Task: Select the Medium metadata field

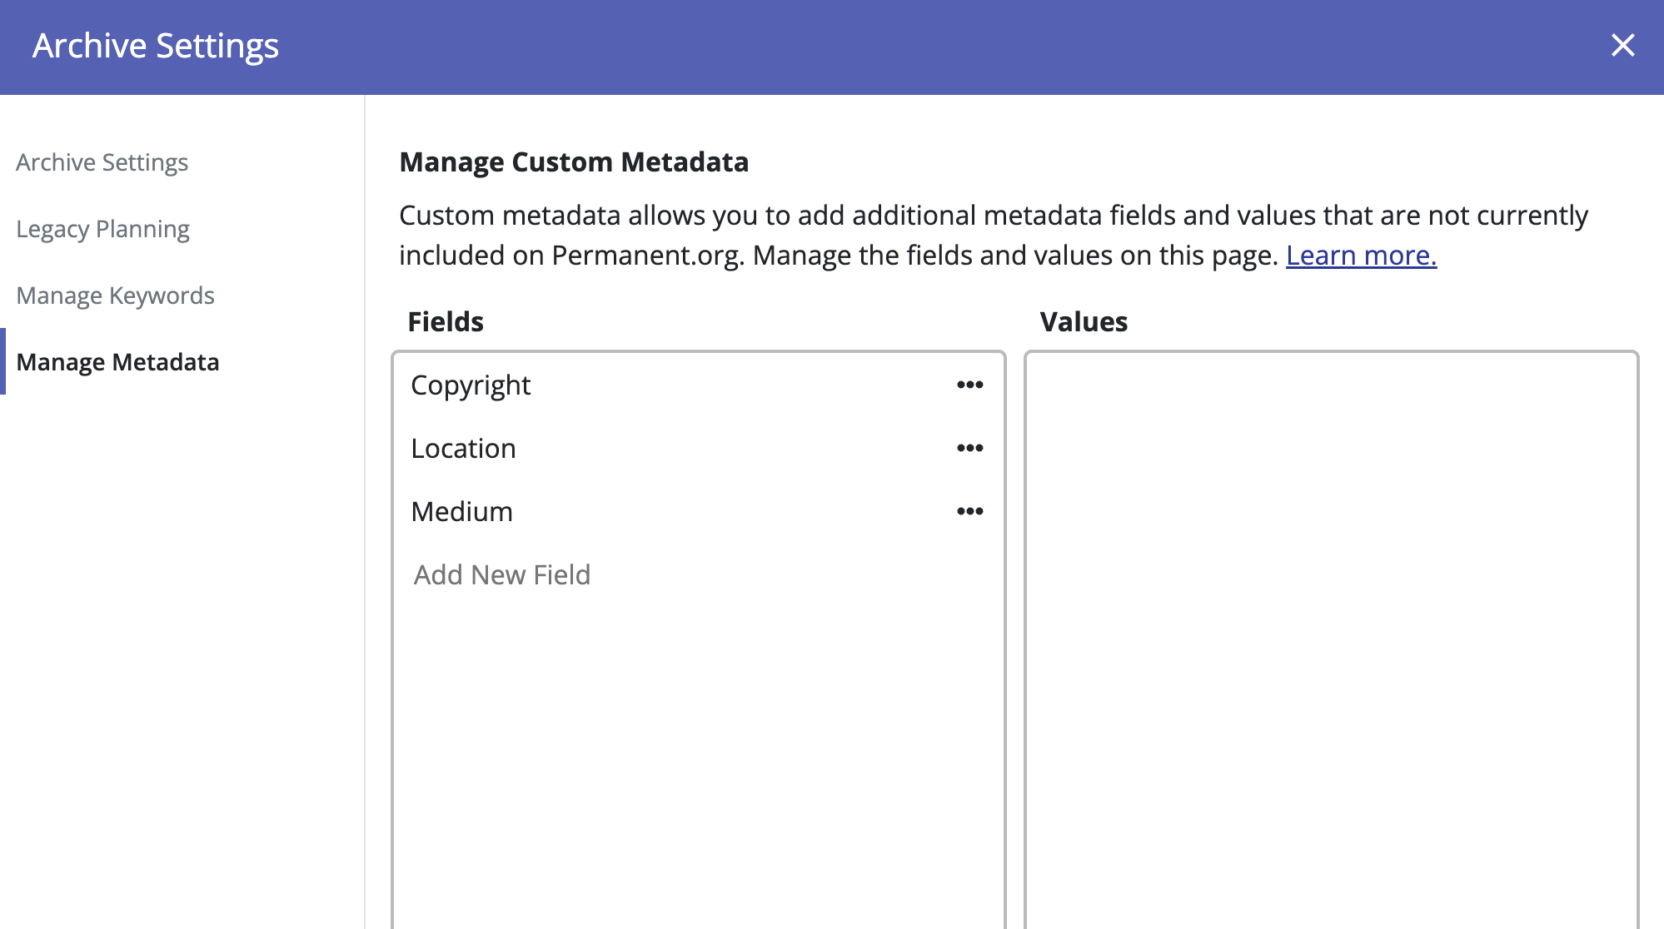Action: click(461, 512)
